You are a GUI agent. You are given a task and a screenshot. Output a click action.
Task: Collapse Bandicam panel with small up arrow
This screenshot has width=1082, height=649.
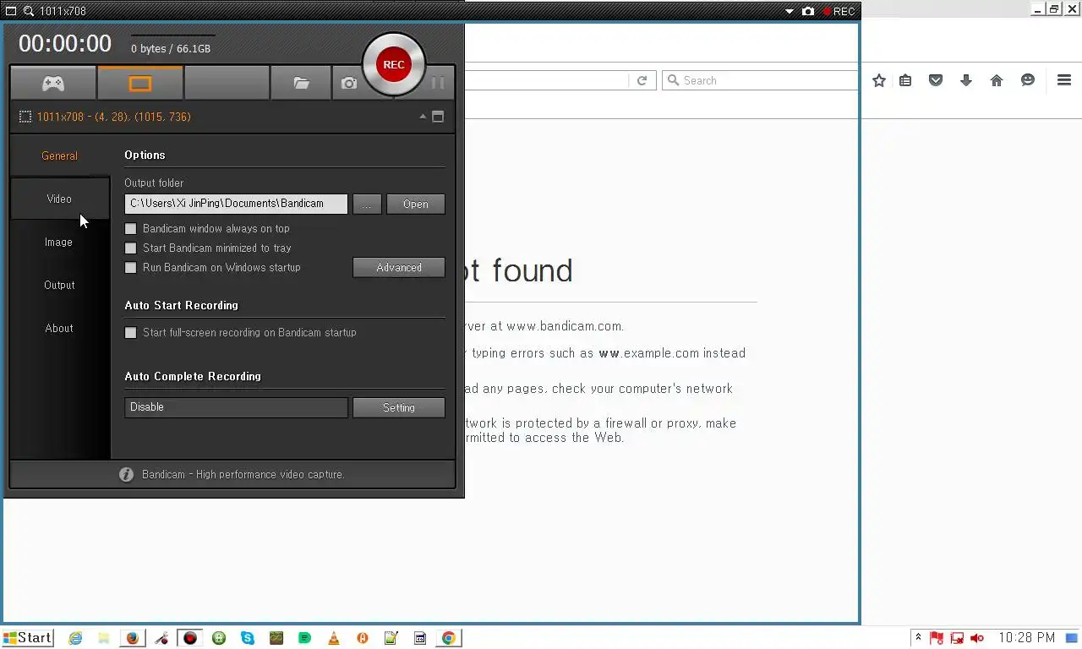pos(423,117)
